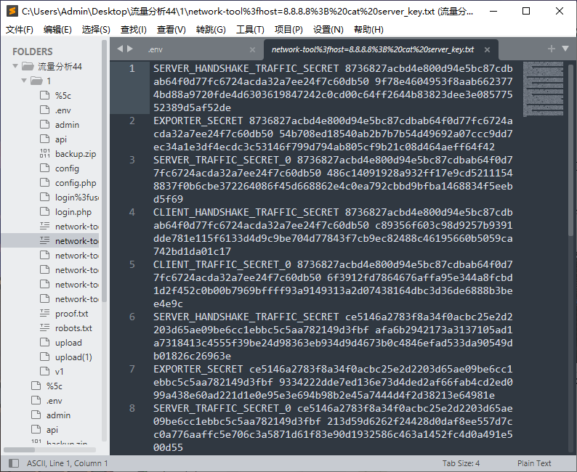Change syntax via Plain Text label
Screen dimensions: 577x472
click(534, 463)
